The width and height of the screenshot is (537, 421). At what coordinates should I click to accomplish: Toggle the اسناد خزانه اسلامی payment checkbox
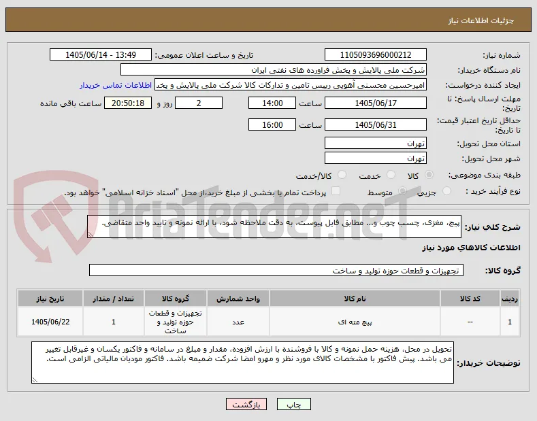click(336, 191)
